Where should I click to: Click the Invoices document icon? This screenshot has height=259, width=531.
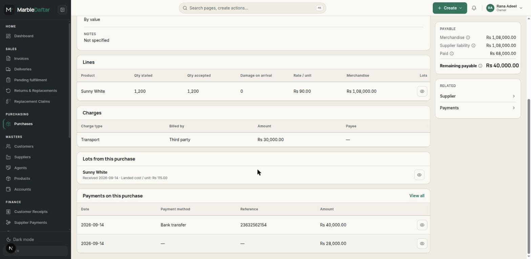8,59
